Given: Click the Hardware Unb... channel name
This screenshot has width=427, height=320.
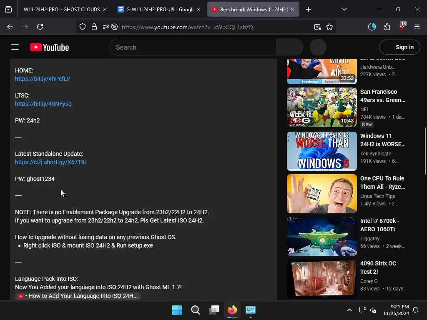Looking at the screenshot, I should pos(378,67).
